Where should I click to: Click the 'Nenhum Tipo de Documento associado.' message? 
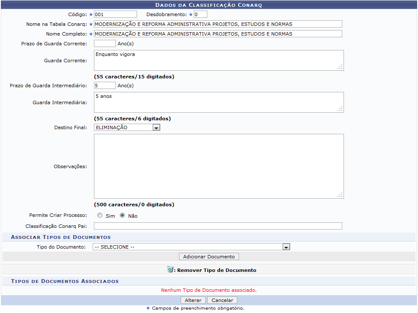[209, 290]
